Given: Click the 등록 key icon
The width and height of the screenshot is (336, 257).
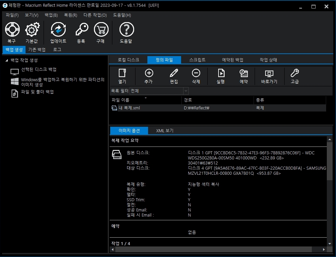Looking at the screenshot, I should pos(82,30).
